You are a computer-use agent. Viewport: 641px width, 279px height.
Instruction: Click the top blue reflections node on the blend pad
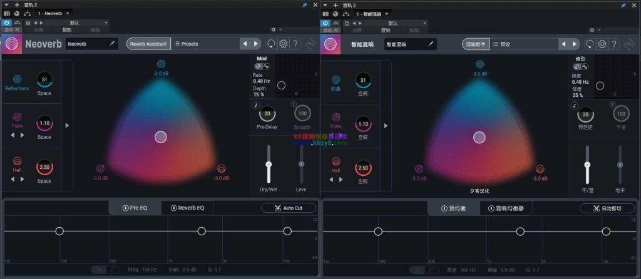[162, 64]
